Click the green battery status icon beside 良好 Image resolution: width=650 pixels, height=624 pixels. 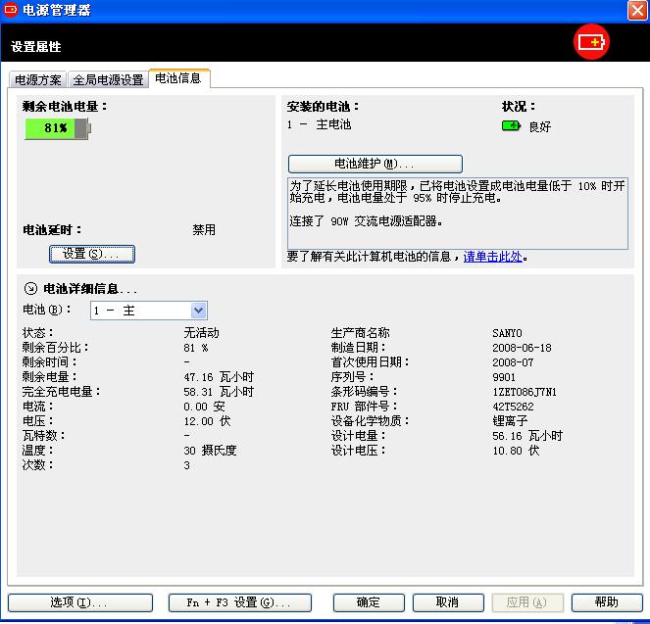click(x=512, y=126)
